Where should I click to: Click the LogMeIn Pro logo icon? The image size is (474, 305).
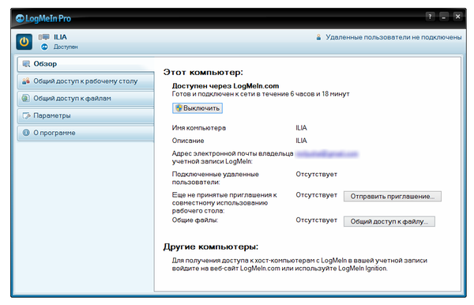[20, 18]
